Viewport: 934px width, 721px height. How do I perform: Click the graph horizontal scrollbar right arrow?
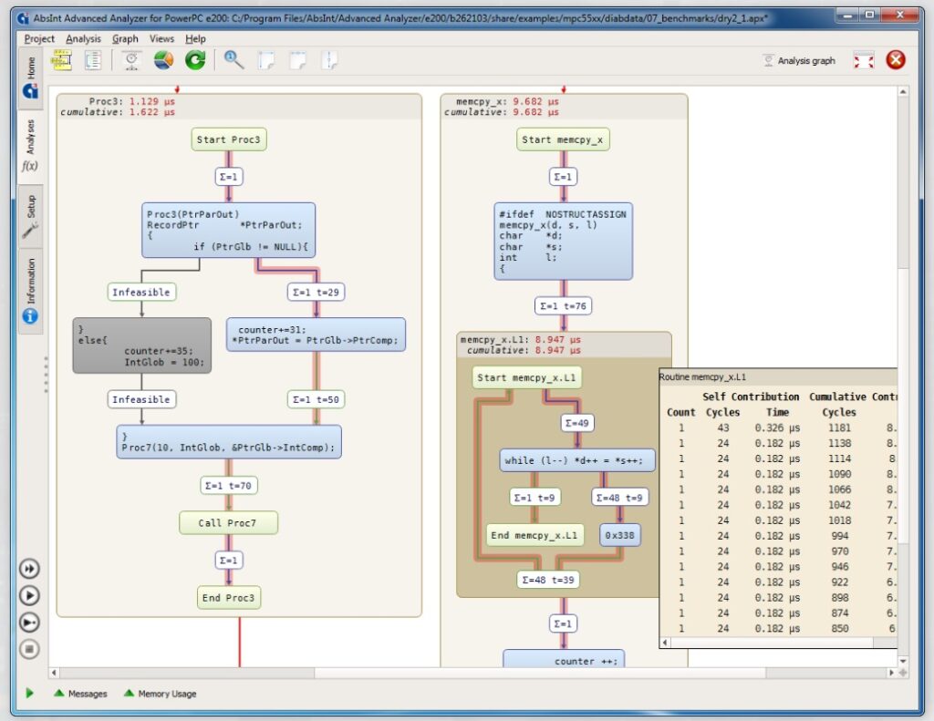point(891,673)
